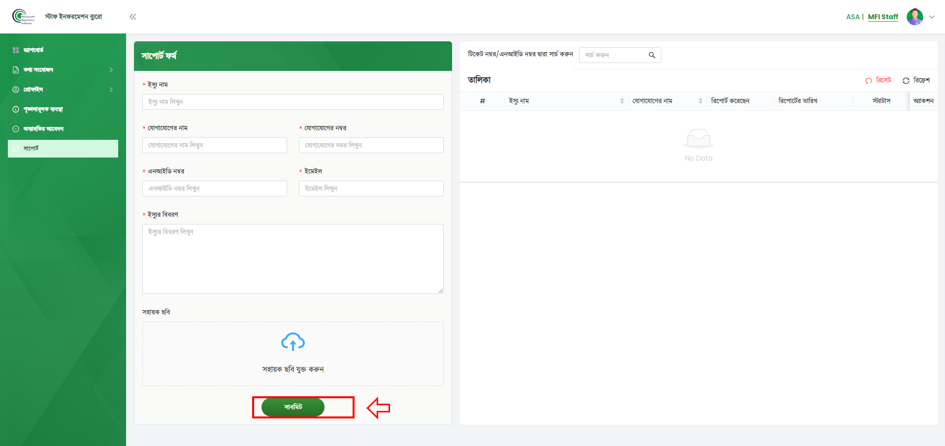Expand the প্রোফাইল submenu chevron
945x446 pixels.
[111, 90]
